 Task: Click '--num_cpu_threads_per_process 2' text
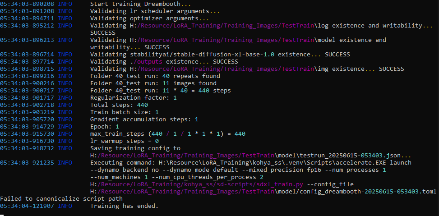(207, 177)
